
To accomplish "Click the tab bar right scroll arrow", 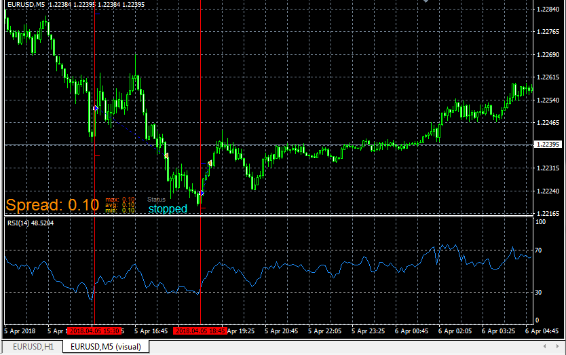I will 557,346.
